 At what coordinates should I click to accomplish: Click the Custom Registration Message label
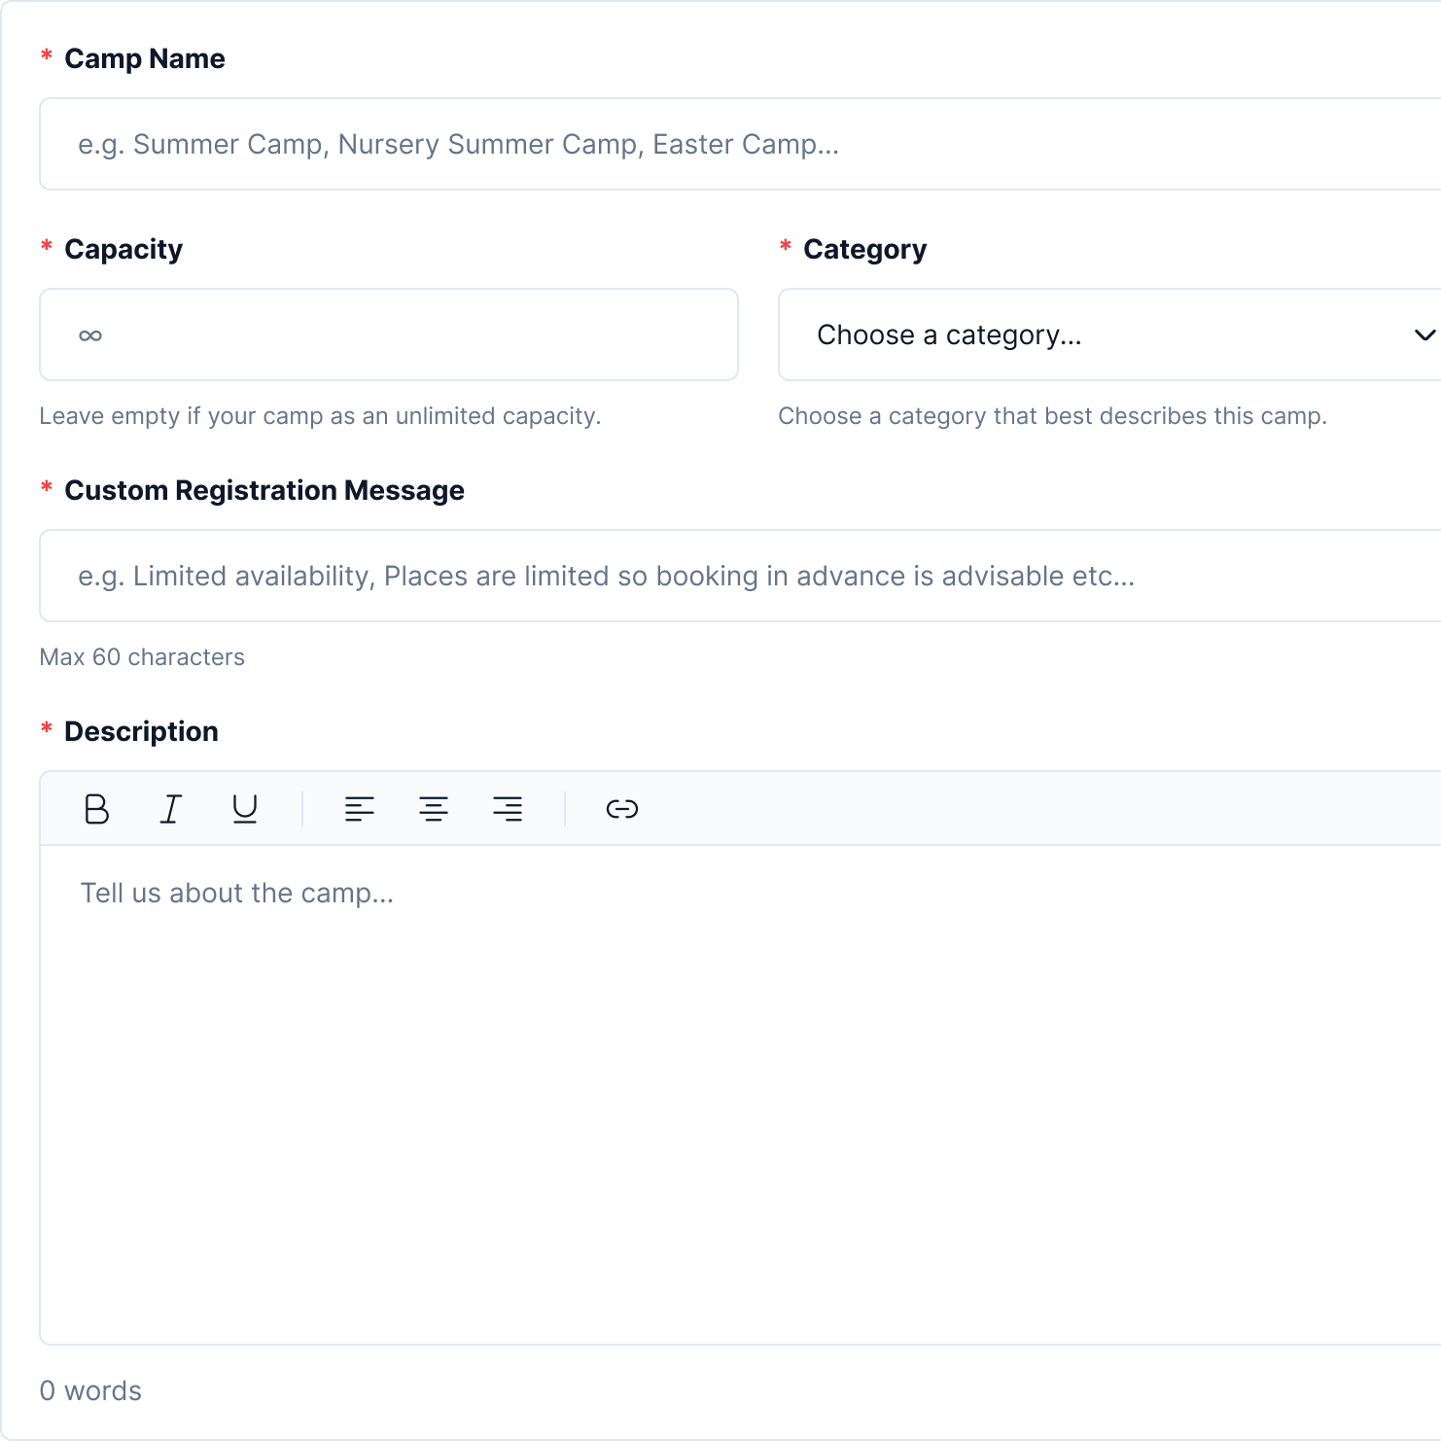264,490
